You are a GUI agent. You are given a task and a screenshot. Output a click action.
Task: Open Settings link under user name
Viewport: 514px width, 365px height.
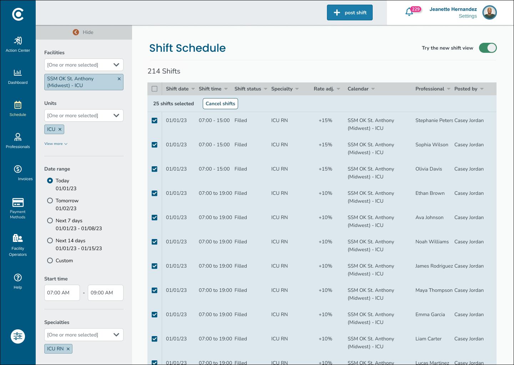[468, 16]
